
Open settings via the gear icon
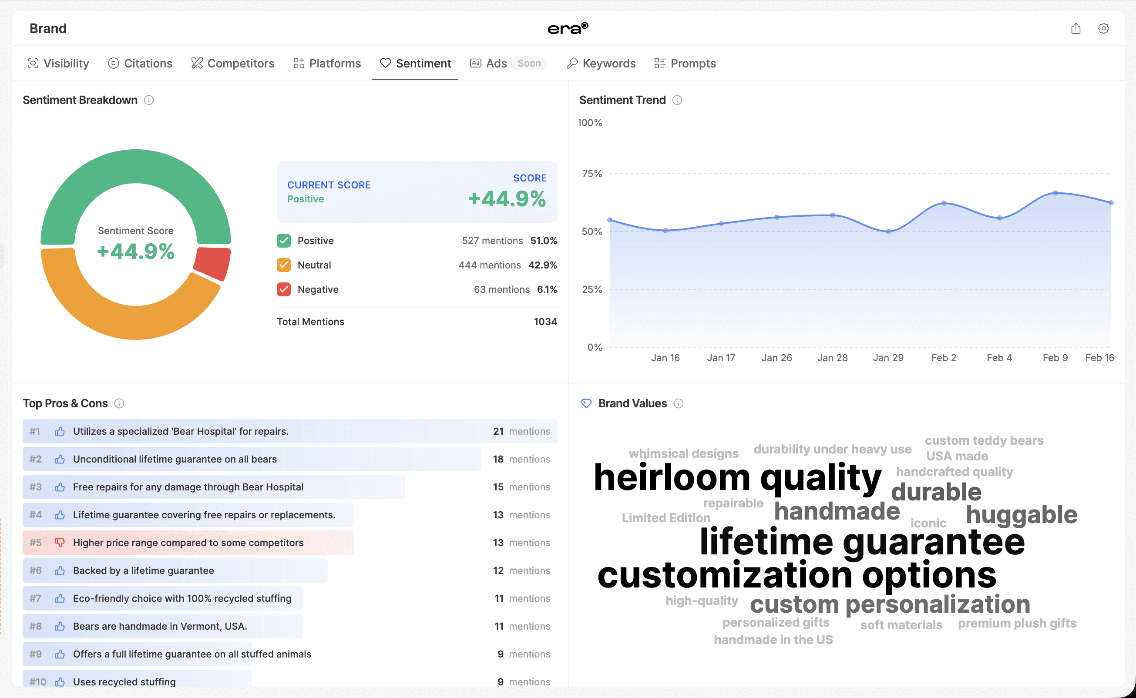click(x=1103, y=29)
